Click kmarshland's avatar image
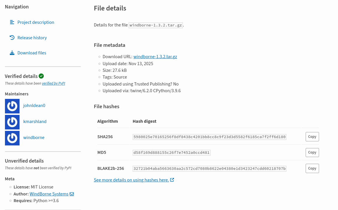338x210 pixels. pos(12,122)
